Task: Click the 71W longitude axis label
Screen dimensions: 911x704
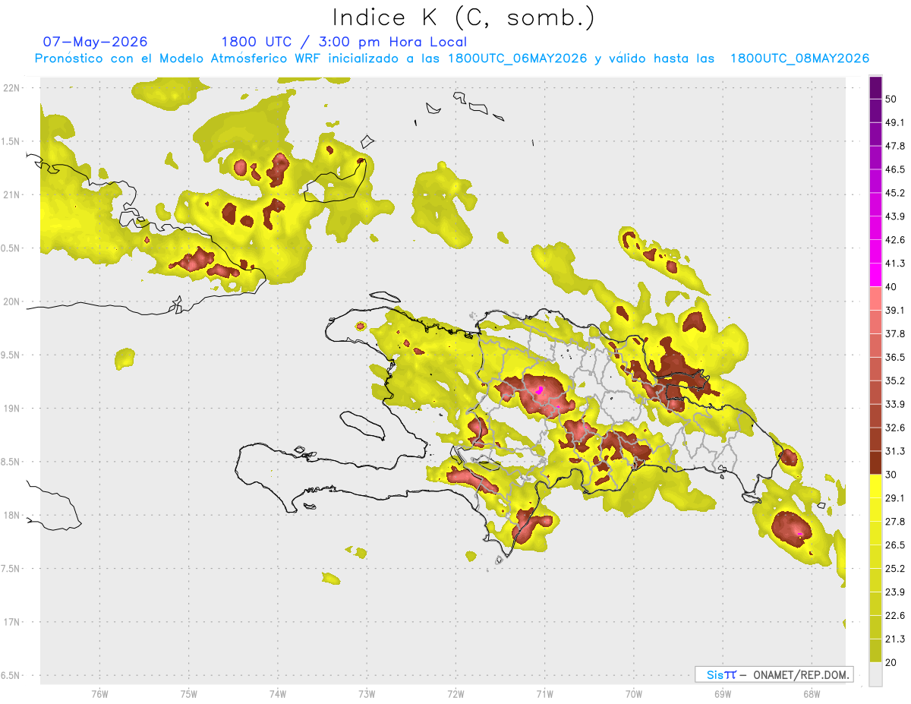Action: coord(544,693)
